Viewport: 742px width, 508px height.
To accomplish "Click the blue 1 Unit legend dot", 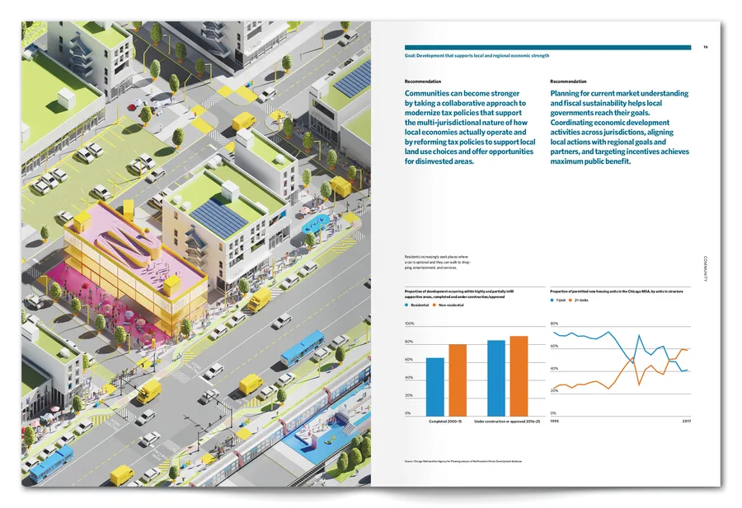I will click(552, 301).
